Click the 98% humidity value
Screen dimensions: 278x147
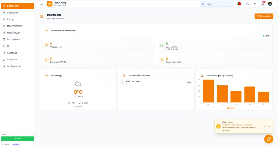(73, 103)
